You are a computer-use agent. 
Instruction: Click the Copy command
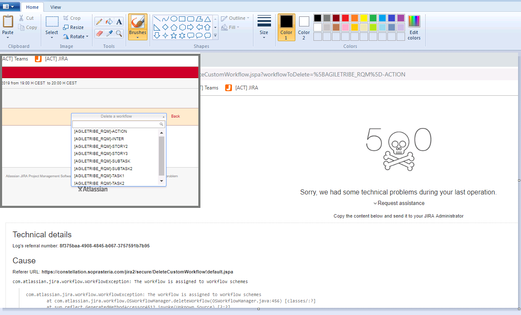[28, 27]
